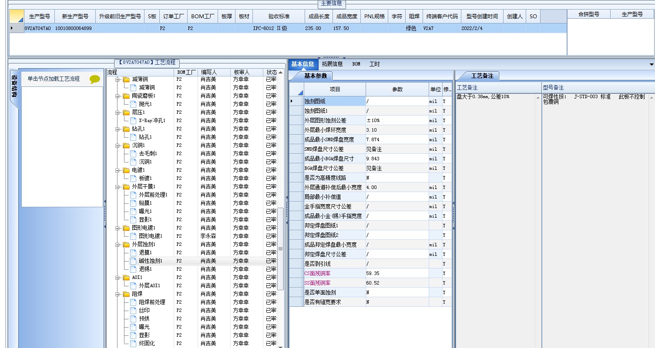Collapse the 沉铜1 folder node
Screen dimensions: 655x348
point(118,146)
